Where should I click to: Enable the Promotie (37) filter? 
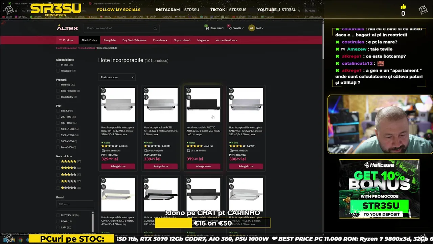tap(58, 85)
